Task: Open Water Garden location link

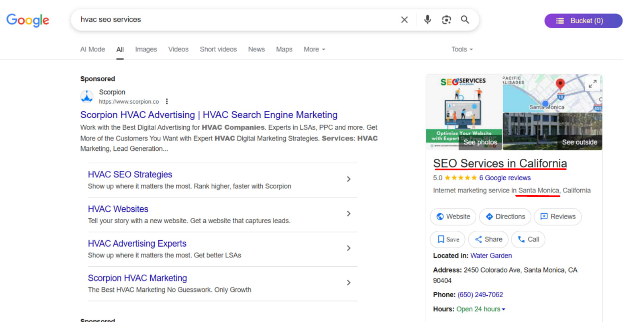Action: (491, 256)
